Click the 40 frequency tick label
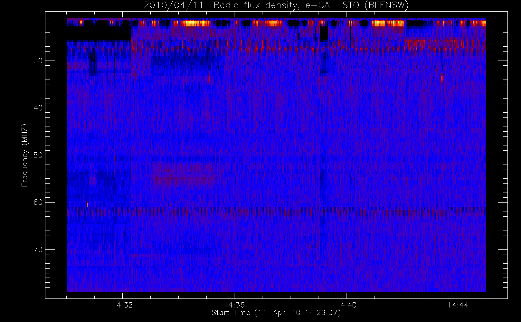This screenshot has width=521, height=322. coord(38,108)
